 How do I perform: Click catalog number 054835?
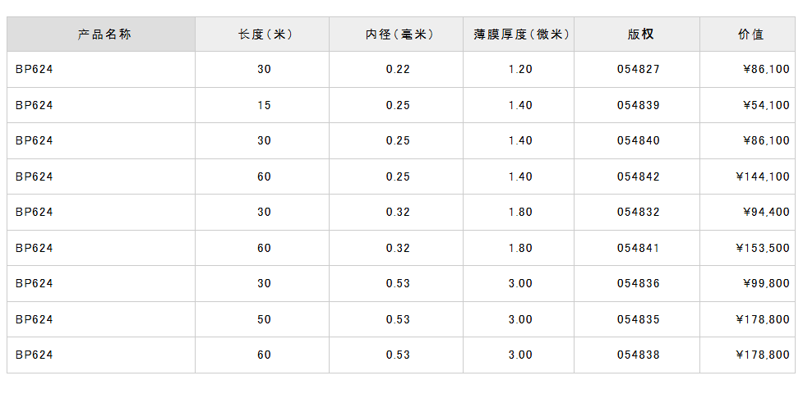pyautogui.click(x=638, y=319)
